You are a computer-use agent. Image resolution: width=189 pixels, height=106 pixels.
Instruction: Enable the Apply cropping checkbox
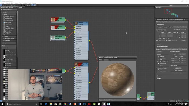click(173, 54)
